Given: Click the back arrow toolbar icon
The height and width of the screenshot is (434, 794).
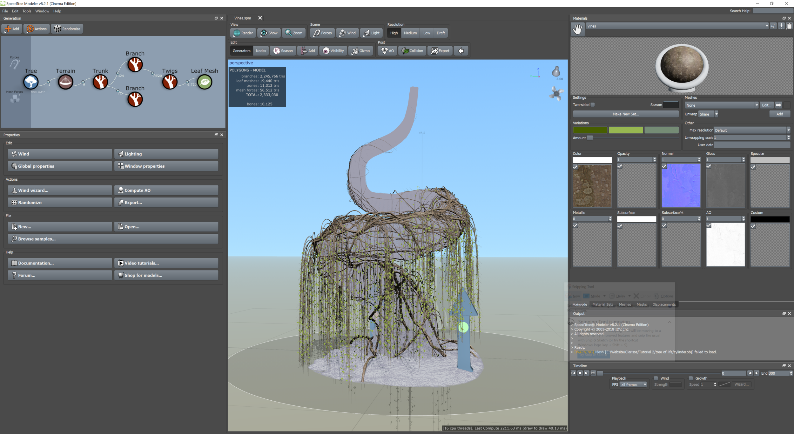Looking at the screenshot, I should click(461, 51).
